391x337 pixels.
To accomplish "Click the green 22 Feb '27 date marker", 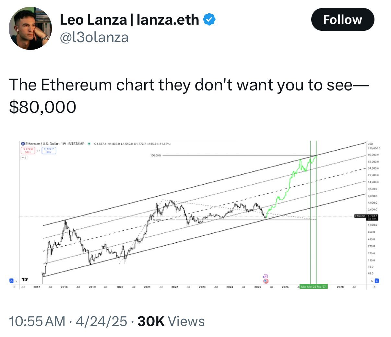I will point(313,287).
